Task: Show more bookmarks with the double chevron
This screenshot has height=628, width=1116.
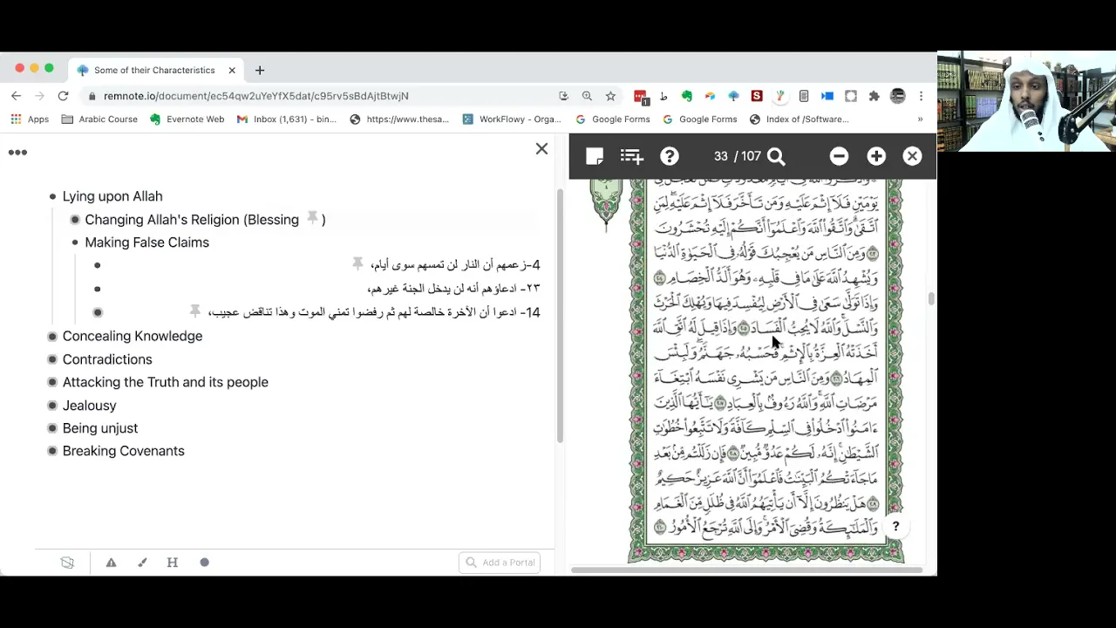Action: click(920, 119)
